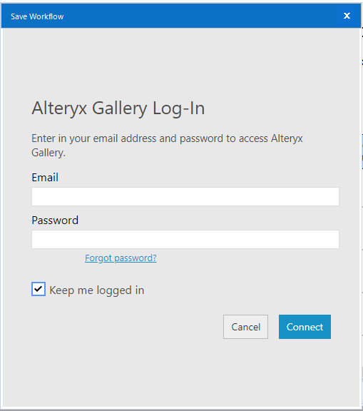Submit credentials using Connect
This screenshot has width=363, height=411.
305,327
